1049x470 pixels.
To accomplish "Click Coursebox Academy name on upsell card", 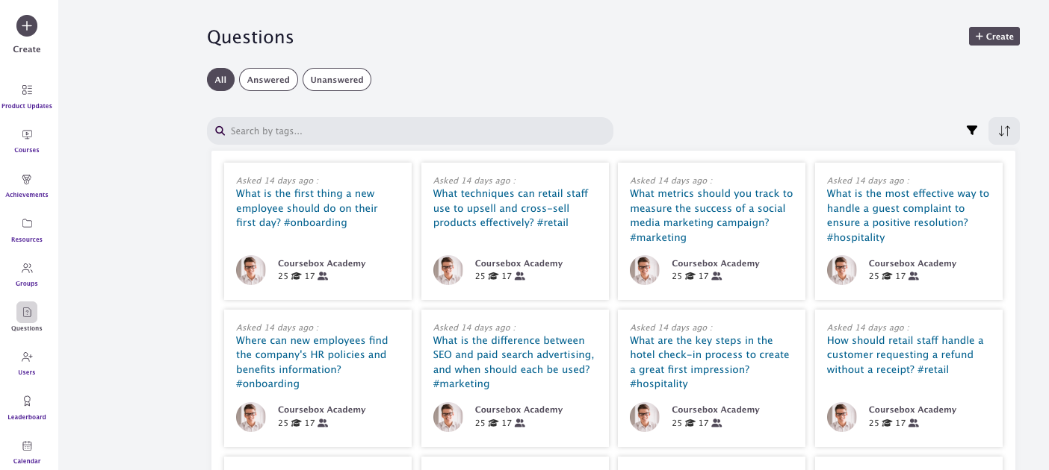I will point(519,263).
